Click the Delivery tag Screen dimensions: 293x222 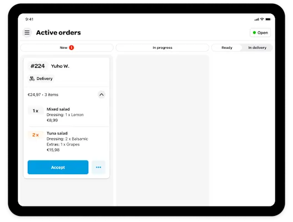pyautogui.click(x=41, y=78)
